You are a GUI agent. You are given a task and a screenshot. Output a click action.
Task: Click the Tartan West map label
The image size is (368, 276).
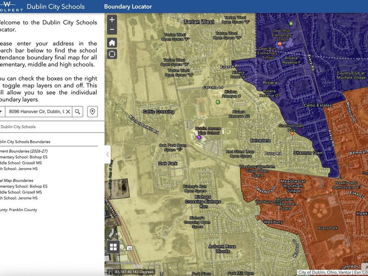pos(199,22)
